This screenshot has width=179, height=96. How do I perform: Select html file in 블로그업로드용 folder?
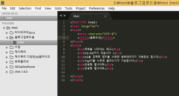(x=29, y=43)
